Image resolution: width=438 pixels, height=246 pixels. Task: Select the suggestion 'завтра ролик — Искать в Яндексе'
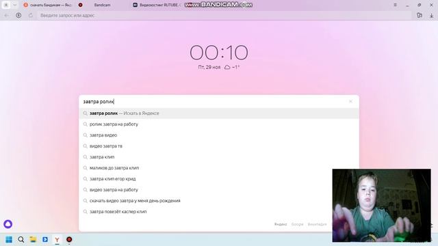coord(219,113)
